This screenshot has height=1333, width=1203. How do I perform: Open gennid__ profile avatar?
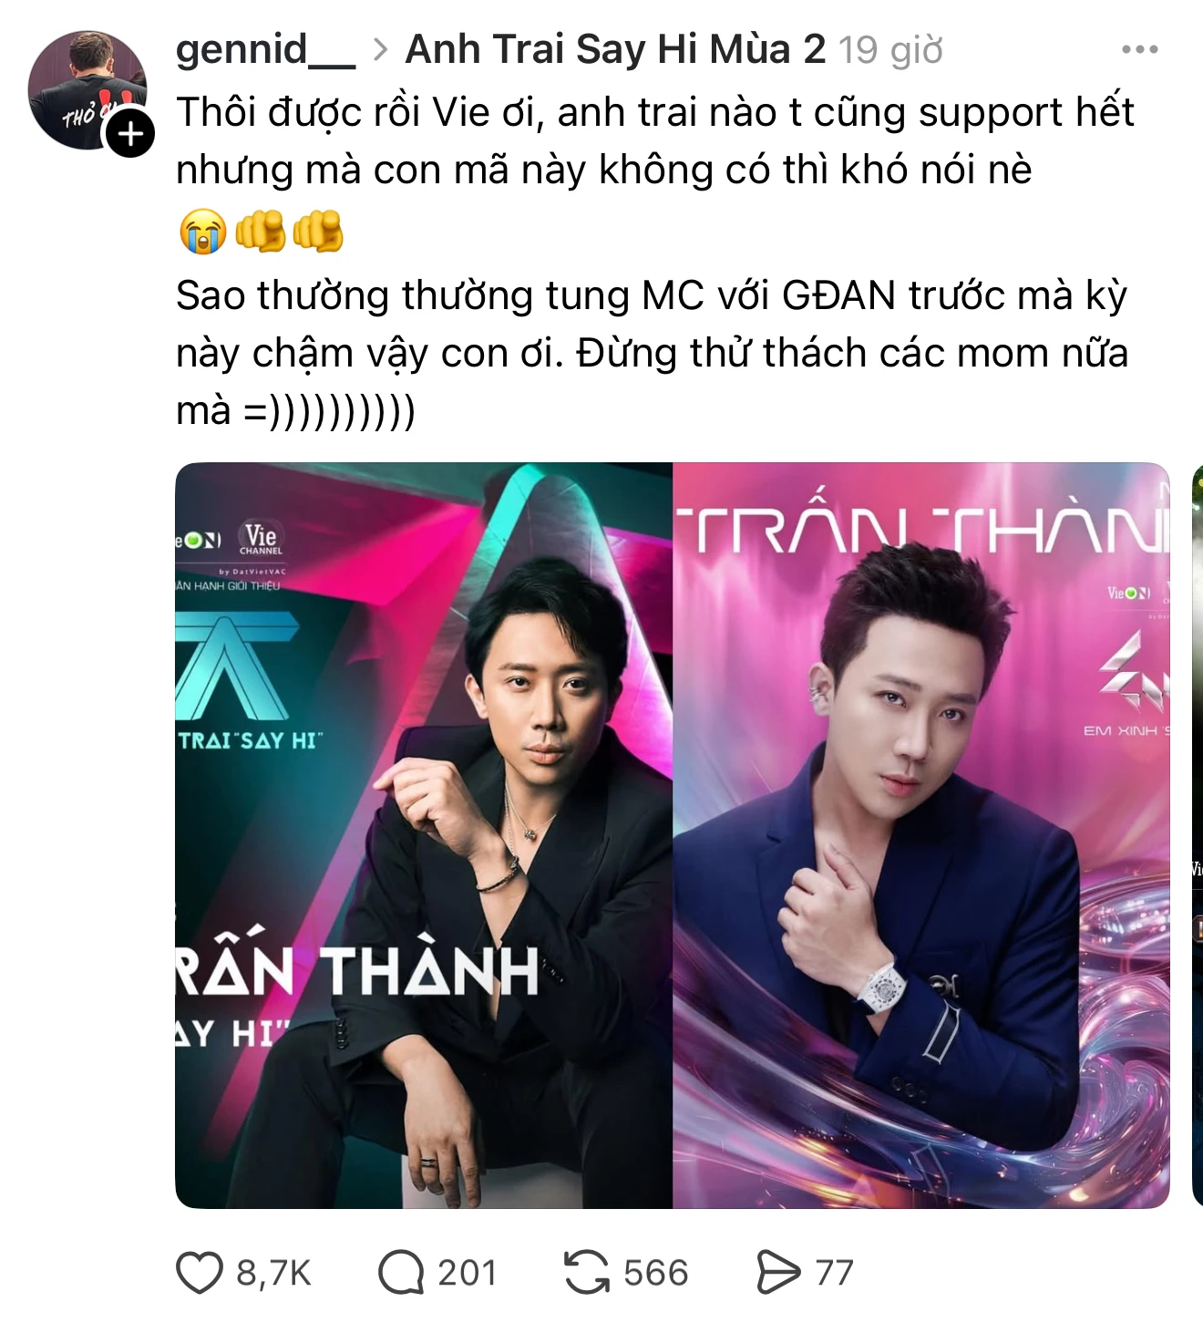(x=87, y=89)
